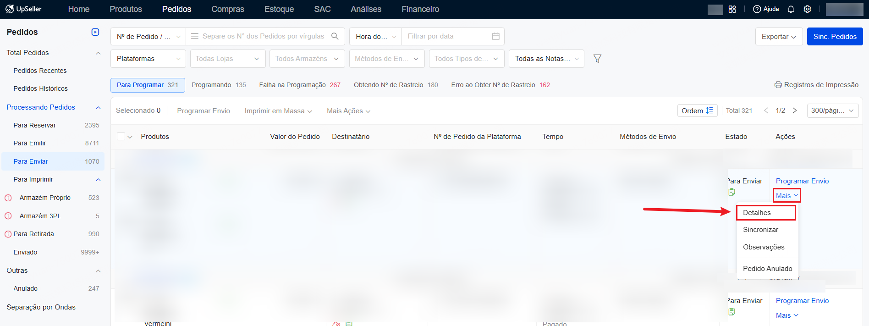Screen dimensions: 869x326
Task: Open the Análises menu
Action: click(366, 9)
